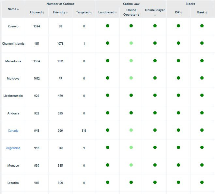Click Monaco's Online Player status dot
The image size is (215, 194).
[155, 165]
